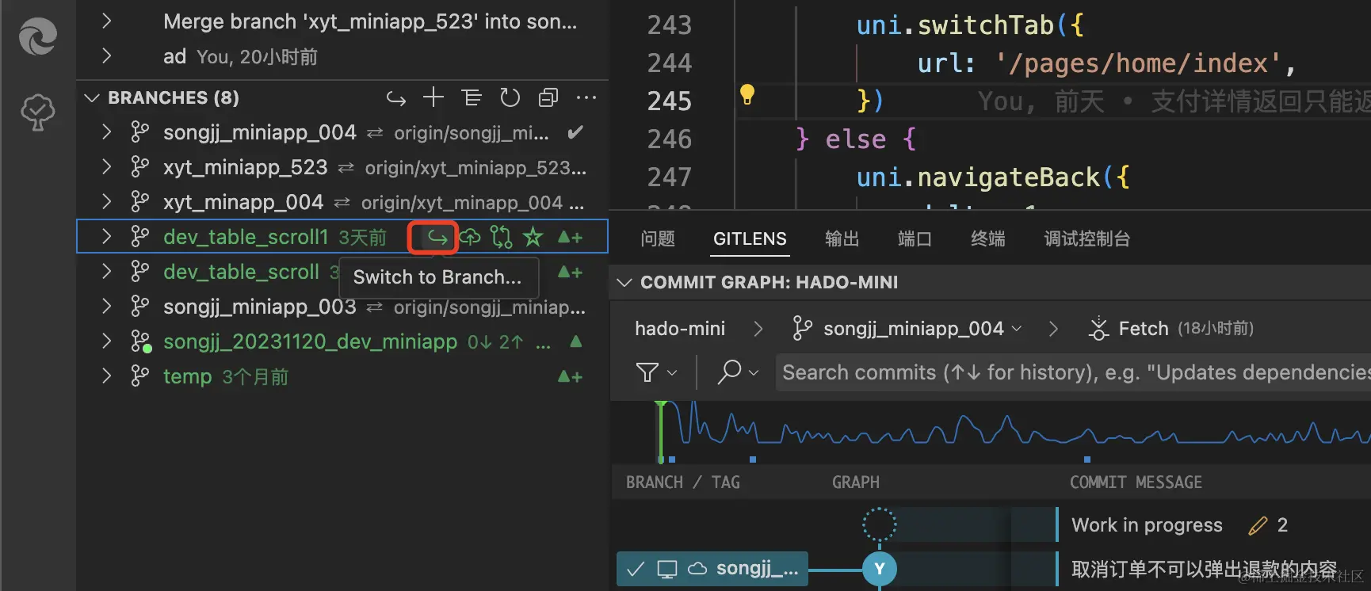Click the lightbulb code action on line 245
Screen dimensions: 1371x591
pyautogui.click(x=747, y=94)
